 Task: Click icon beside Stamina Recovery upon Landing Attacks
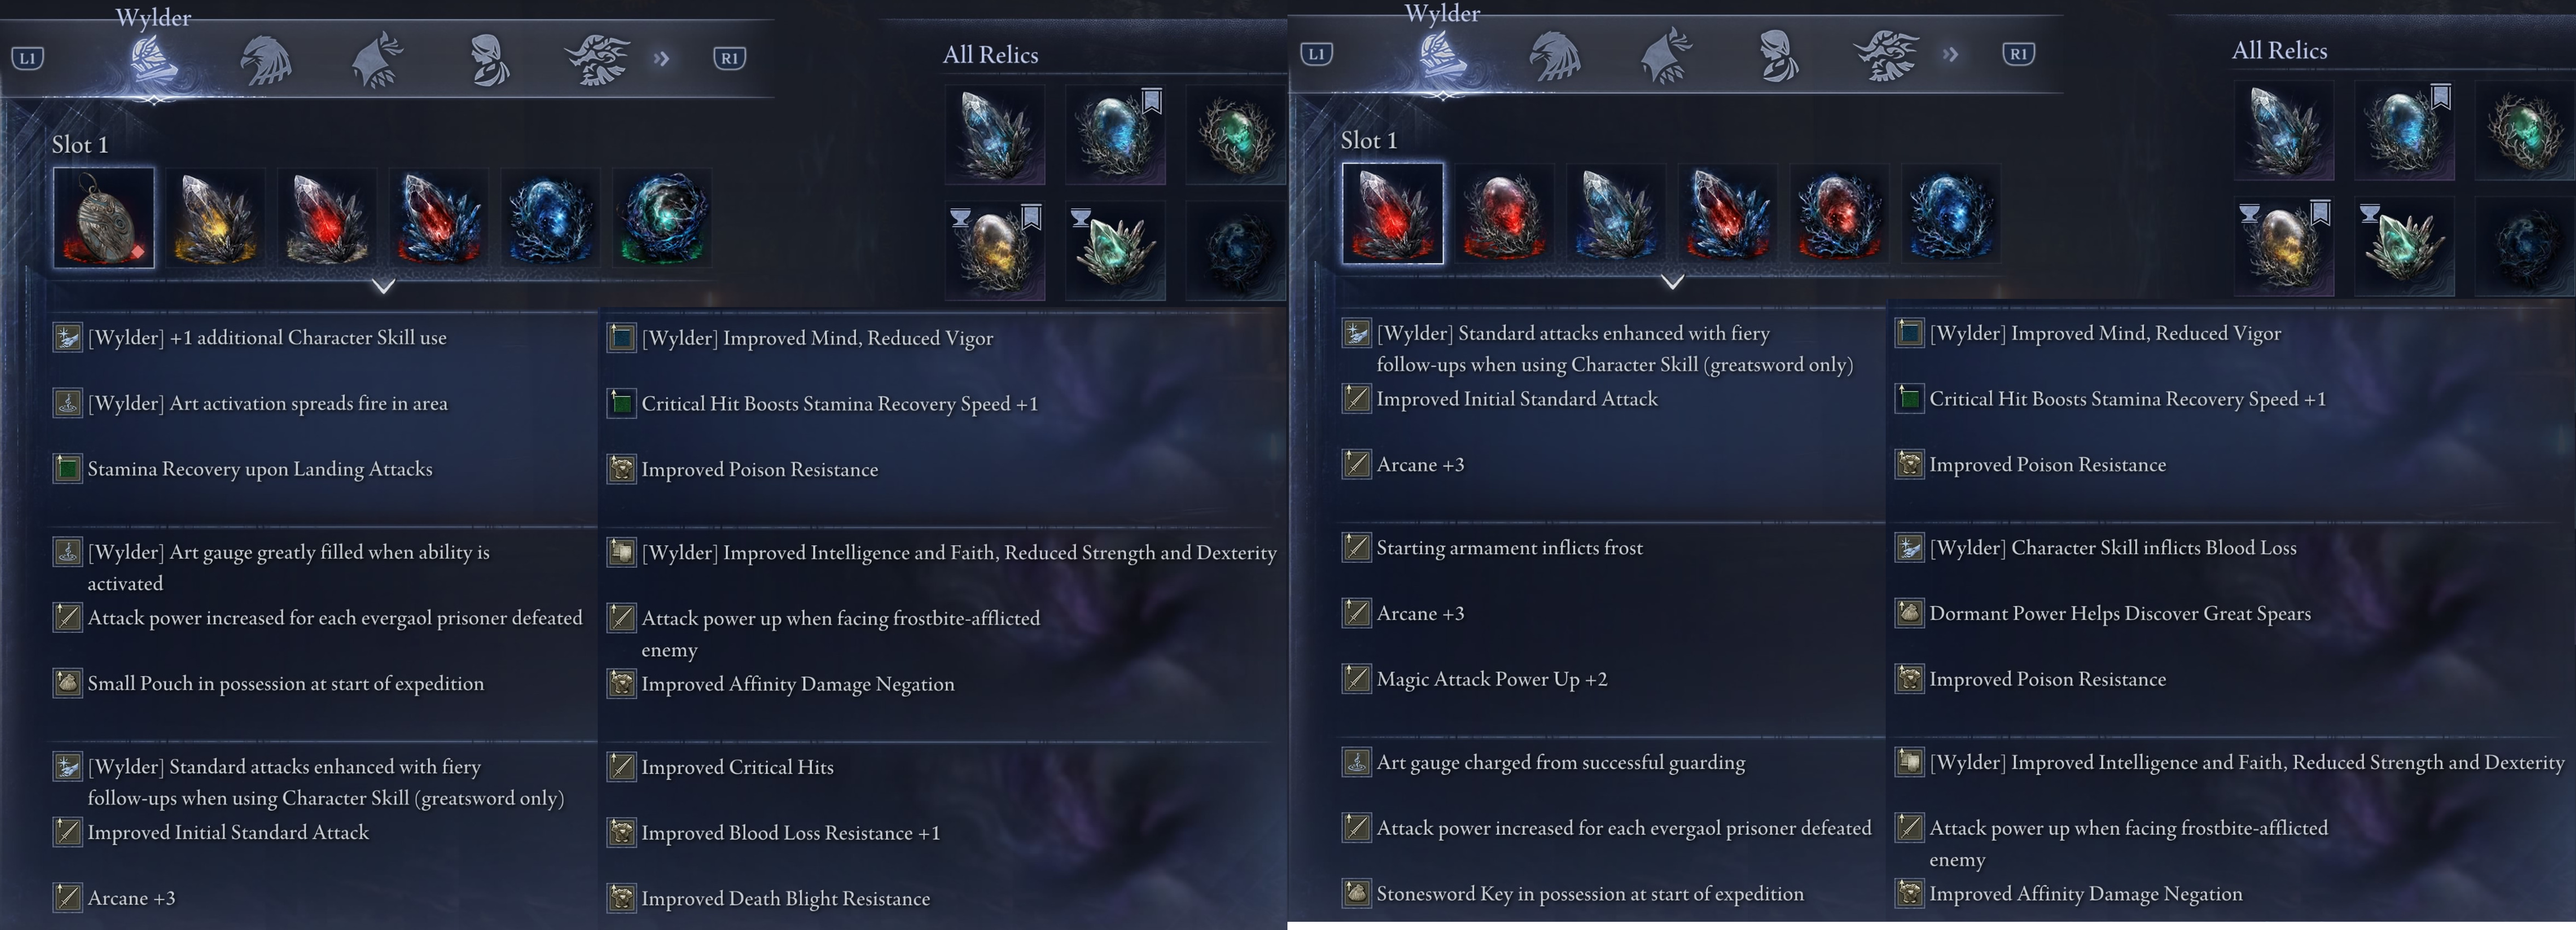pyautogui.click(x=67, y=468)
